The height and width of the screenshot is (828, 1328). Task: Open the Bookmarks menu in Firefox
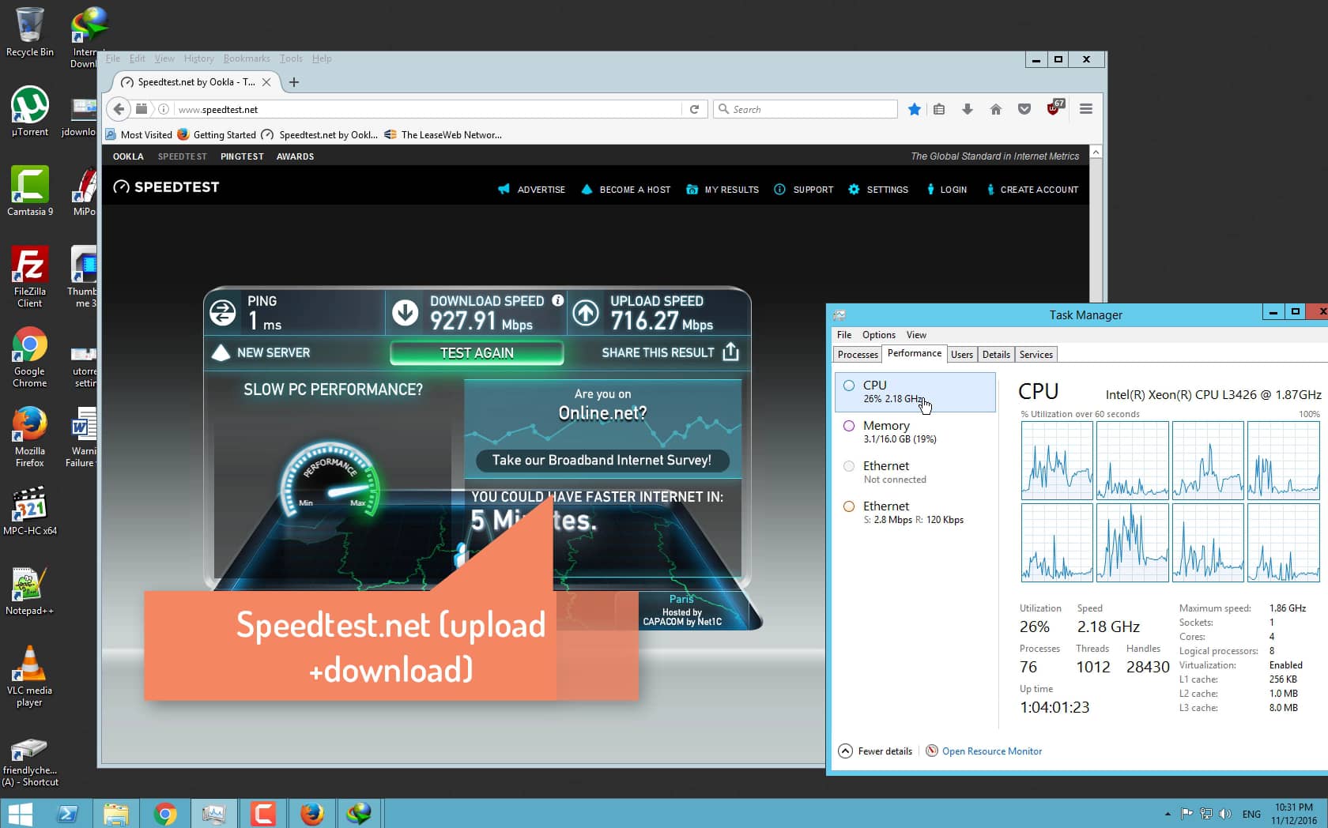pyautogui.click(x=246, y=58)
